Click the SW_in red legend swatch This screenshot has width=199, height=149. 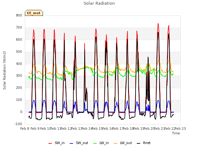coord(50,143)
